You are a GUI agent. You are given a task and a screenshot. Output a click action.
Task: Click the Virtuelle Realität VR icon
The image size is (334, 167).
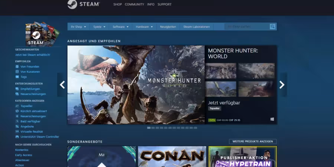(17, 131)
